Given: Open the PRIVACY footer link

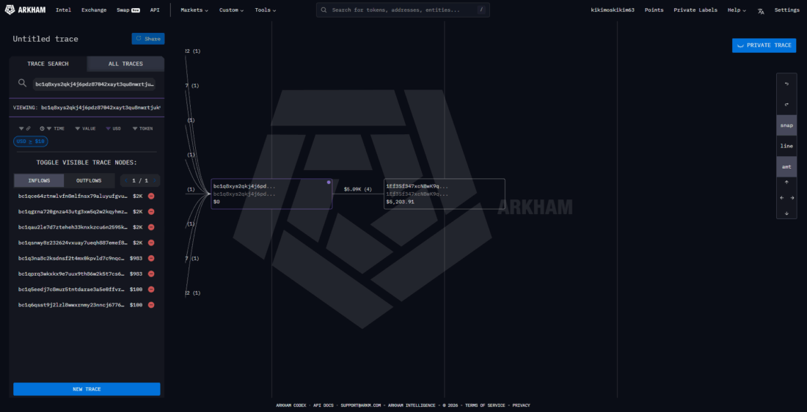Looking at the screenshot, I should coord(521,405).
